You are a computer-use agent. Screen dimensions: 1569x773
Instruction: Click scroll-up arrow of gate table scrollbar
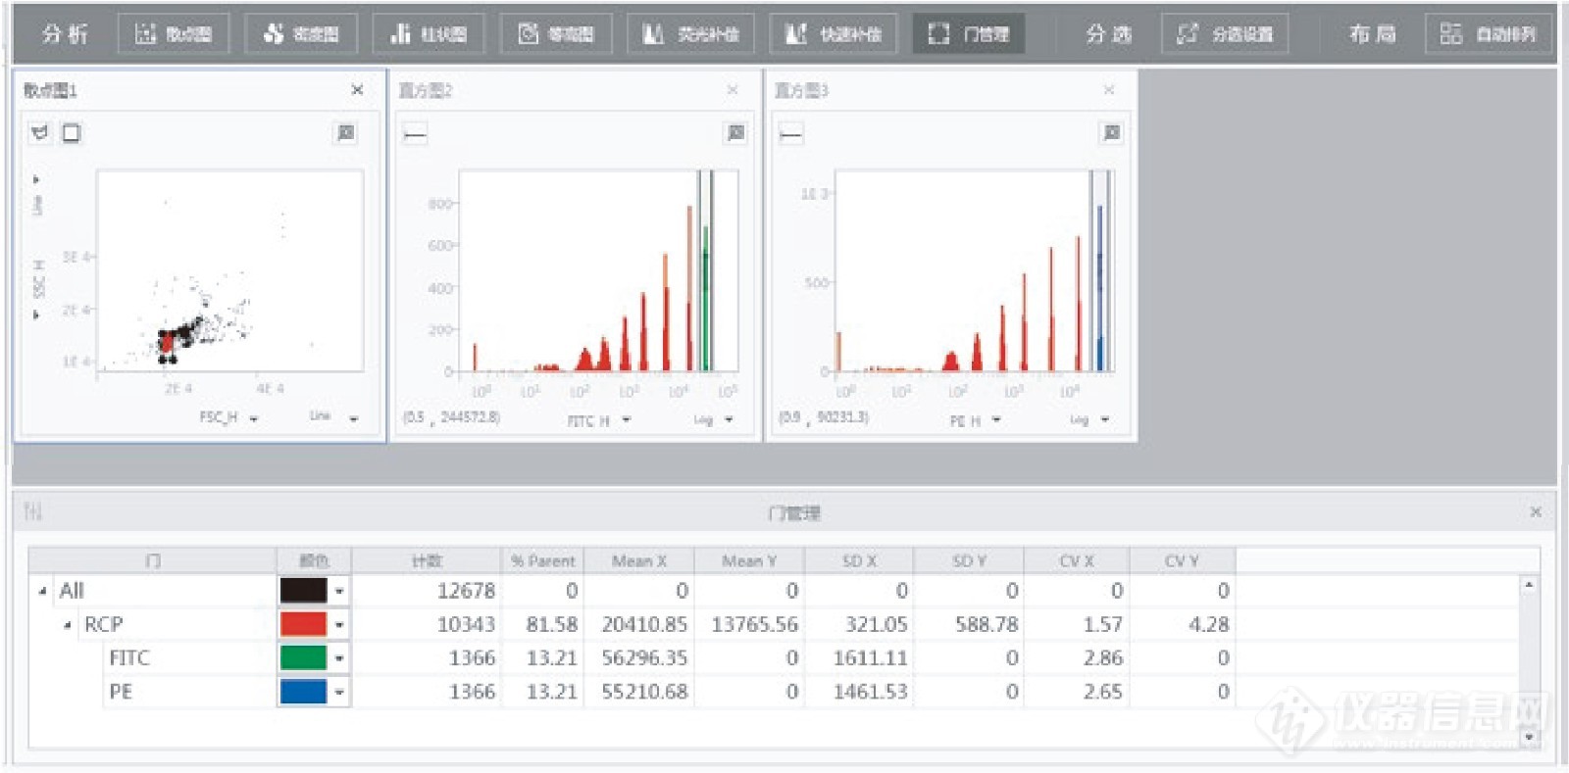tap(1529, 585)
